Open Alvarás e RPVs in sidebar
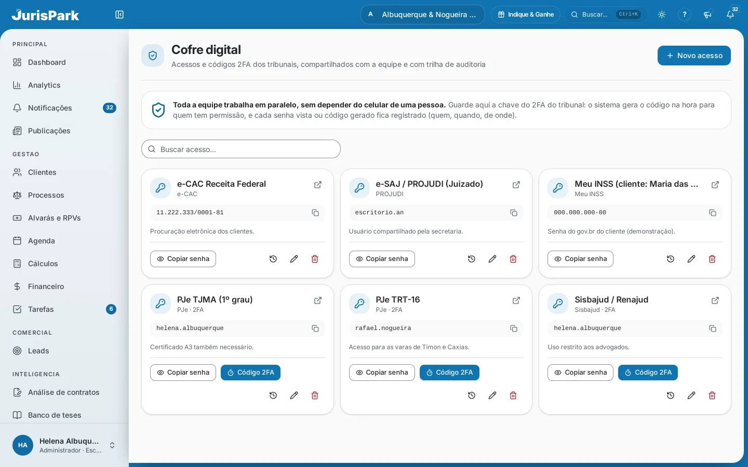 pyautogui.click(x=64, y=218)
